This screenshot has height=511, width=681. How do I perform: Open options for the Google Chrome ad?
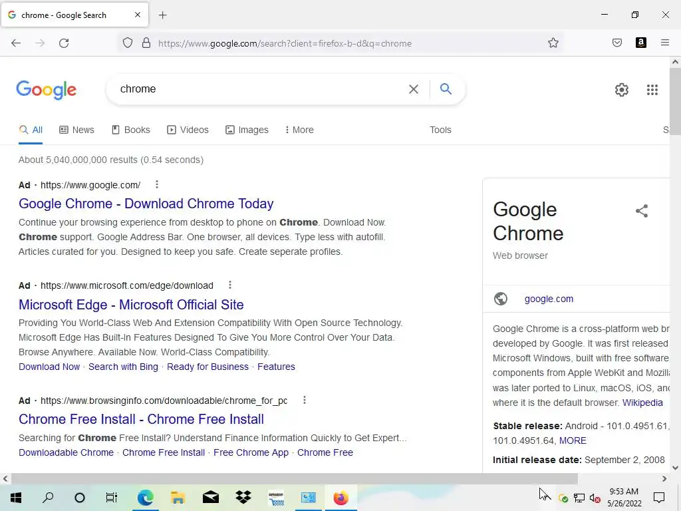[157, 185]
